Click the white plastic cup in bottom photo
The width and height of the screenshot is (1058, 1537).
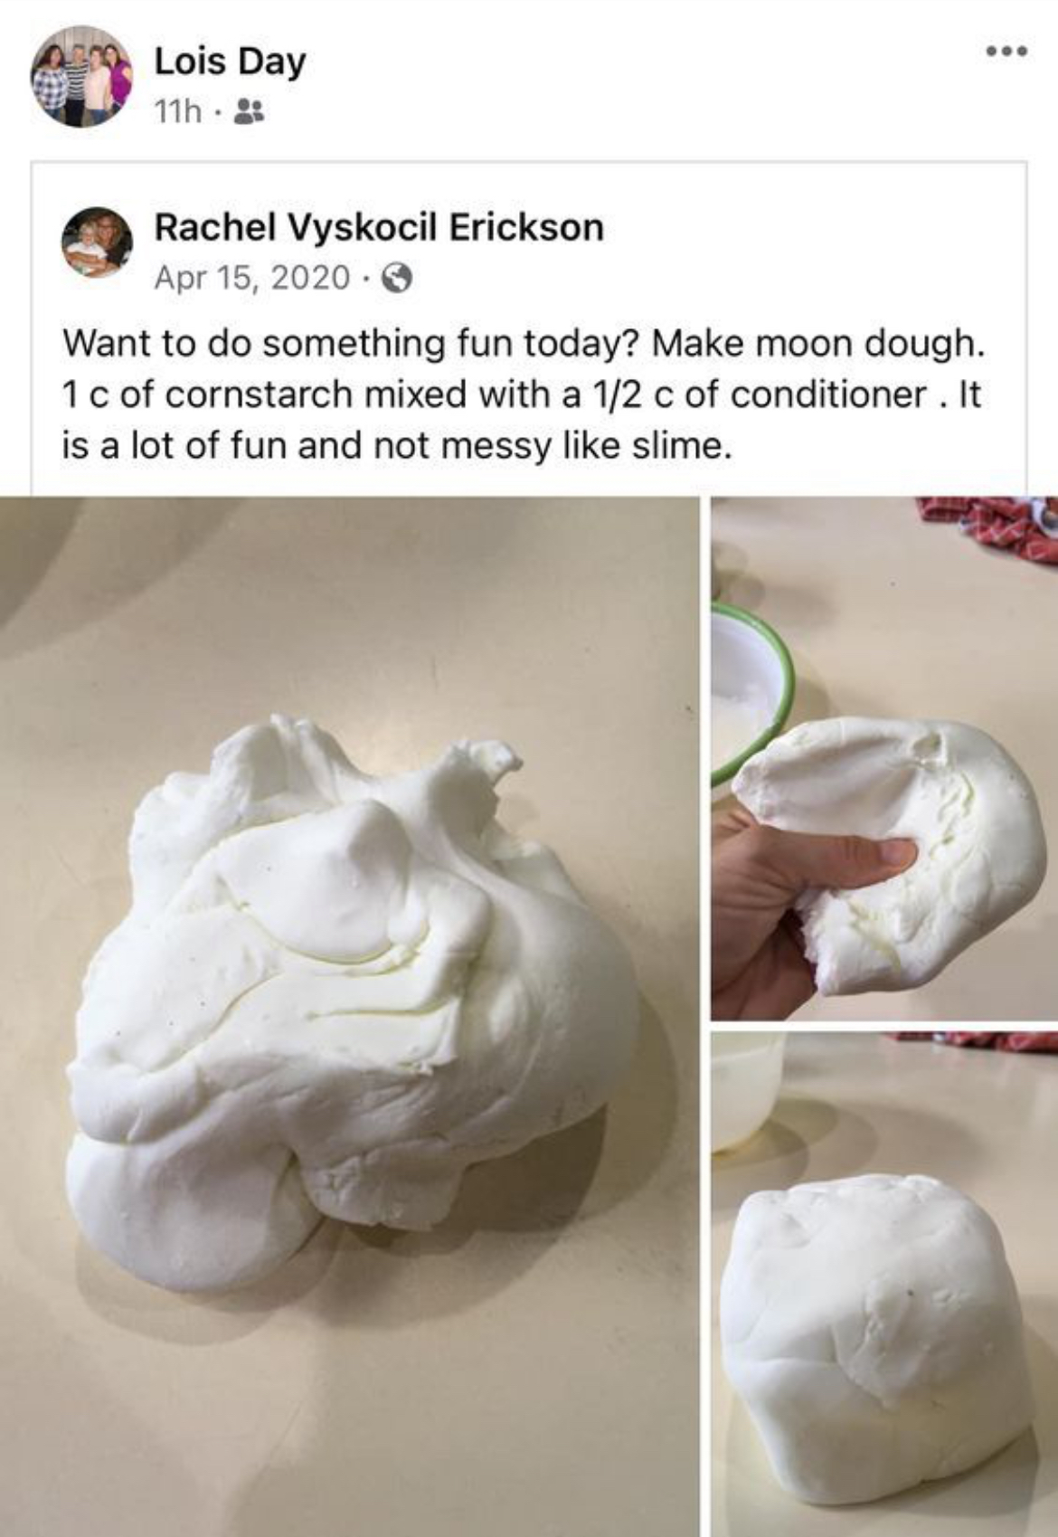coord(747,1091)
